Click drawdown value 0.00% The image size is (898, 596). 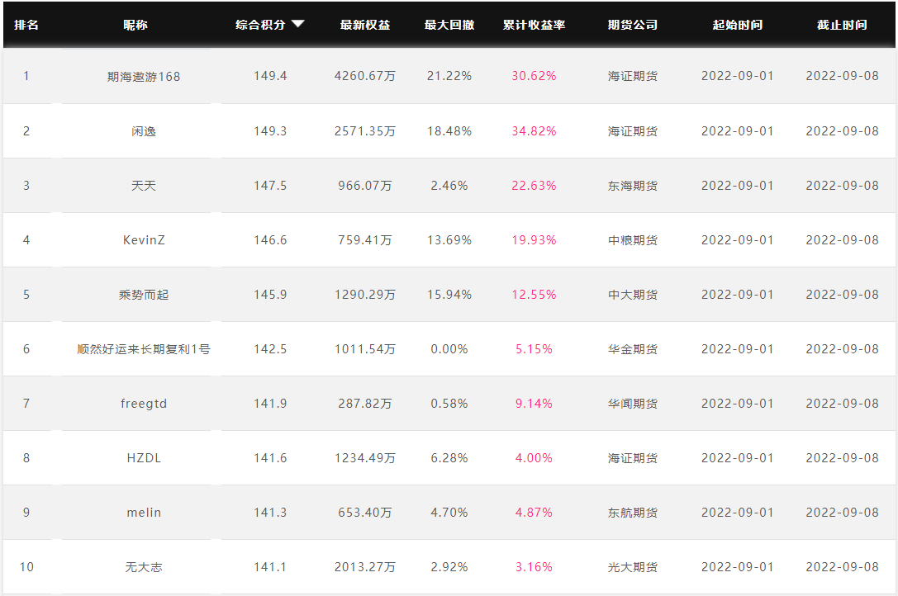click(449, 348)
